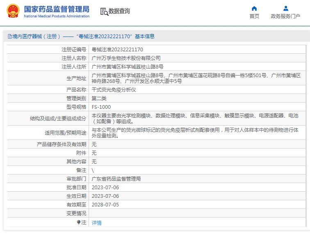
Task: Click management category value 第二类
Action: coord(99,99)
